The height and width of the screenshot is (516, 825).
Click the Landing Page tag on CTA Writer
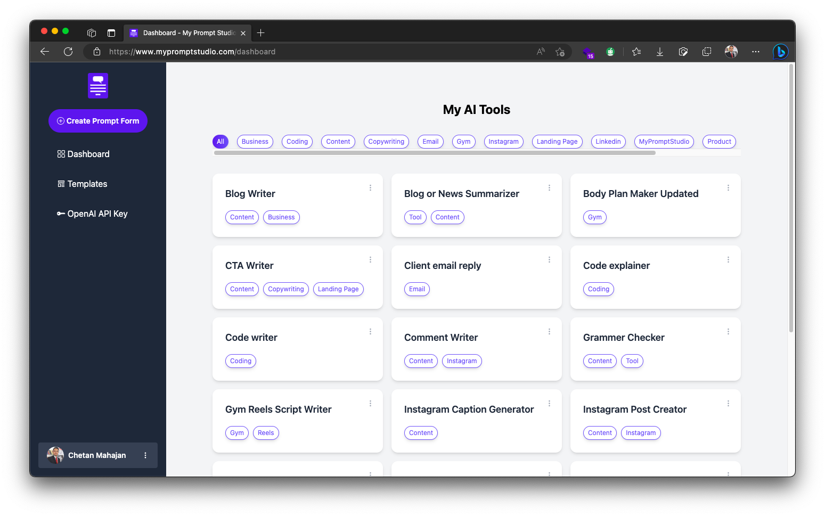pos(338,289)
